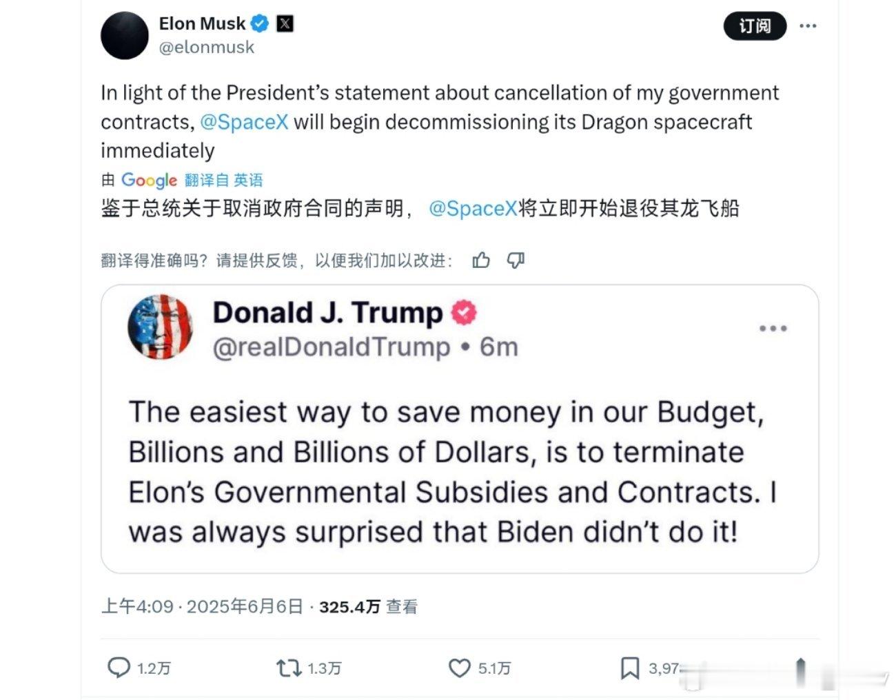Click the Google logo in translation line

pos(149,181)
